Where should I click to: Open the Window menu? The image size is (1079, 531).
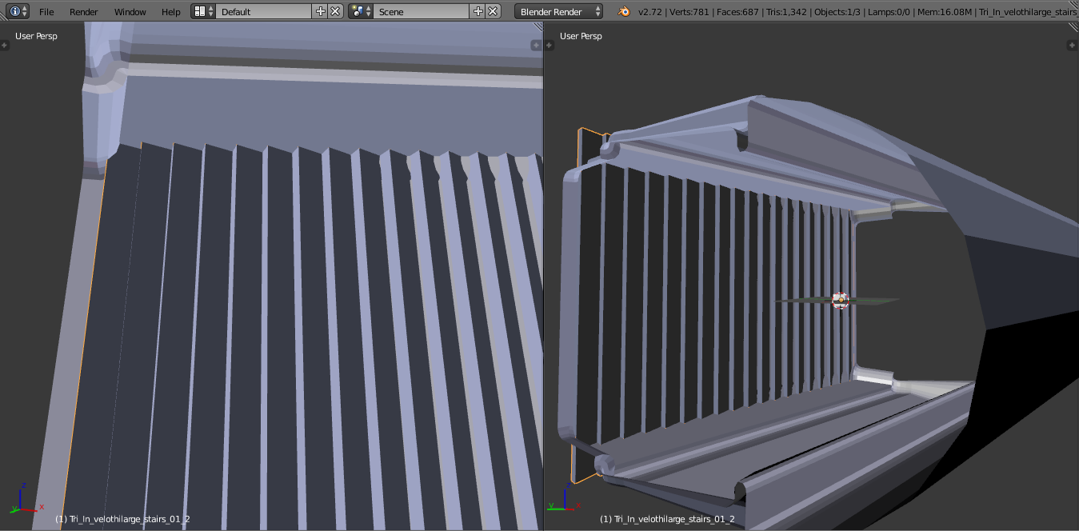(130, 12)
